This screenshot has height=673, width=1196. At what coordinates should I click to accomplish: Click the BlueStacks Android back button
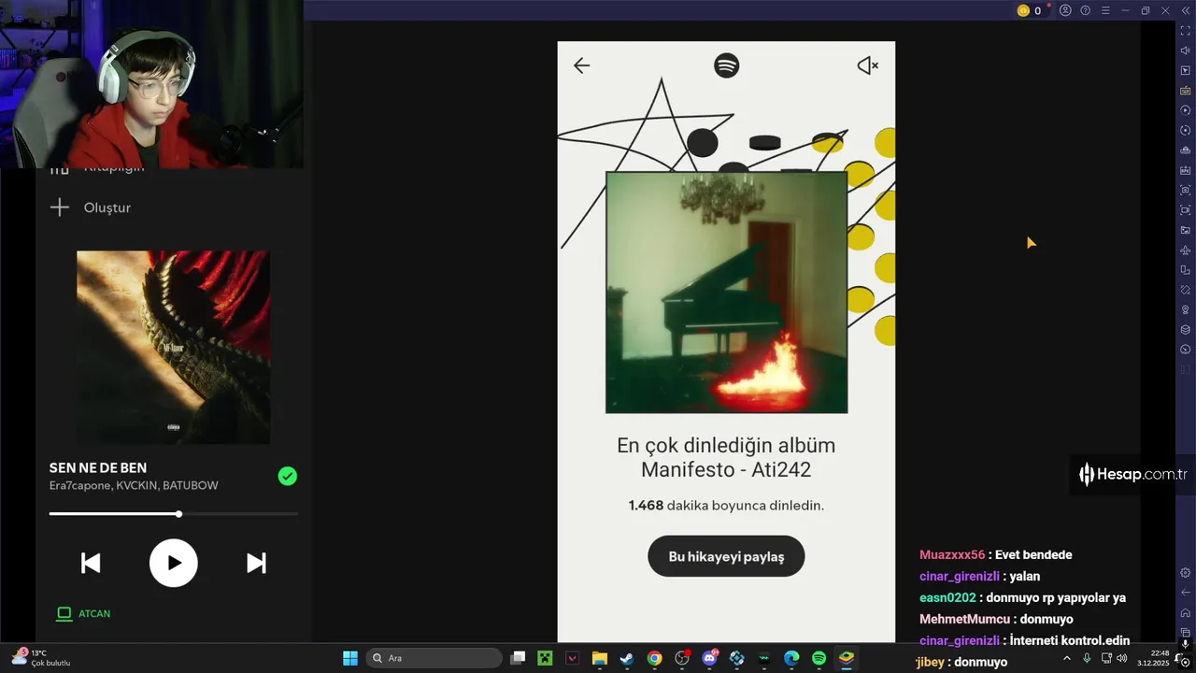coord(1185,593)
